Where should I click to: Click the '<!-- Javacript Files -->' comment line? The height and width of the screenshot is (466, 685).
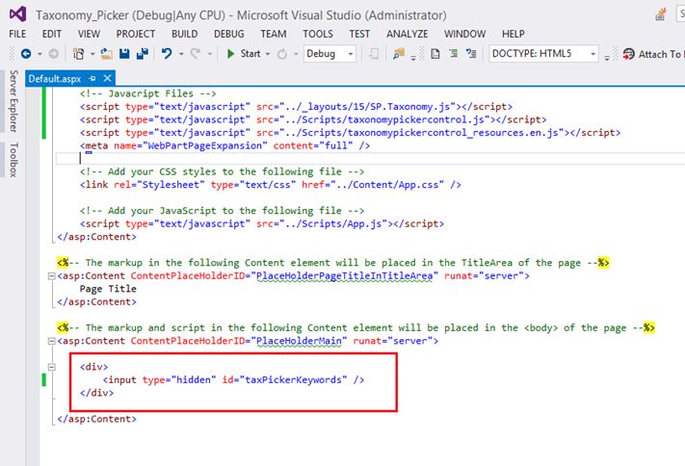point(147,93)
